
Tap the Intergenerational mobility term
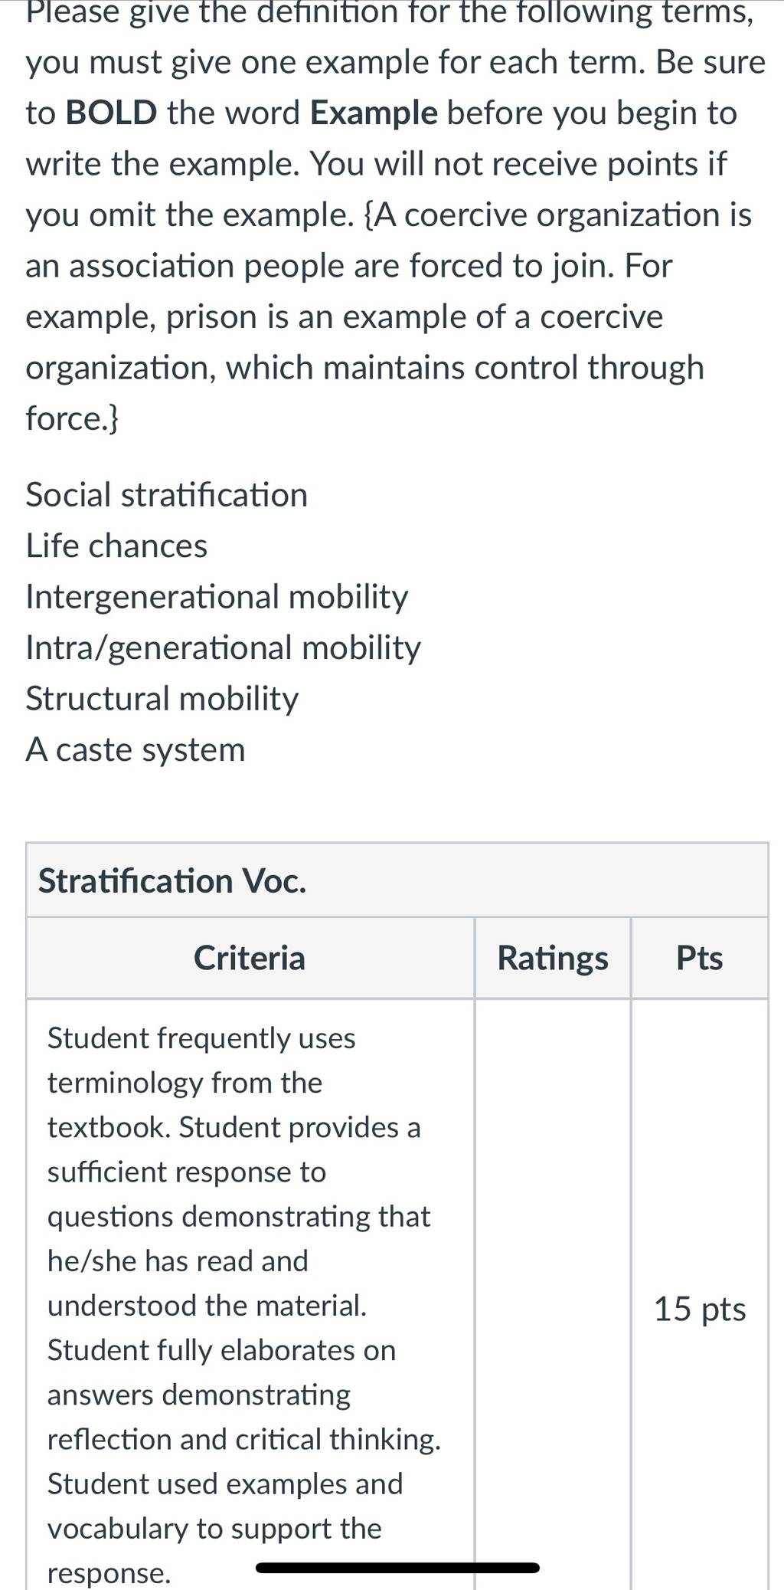coord(217,597)
